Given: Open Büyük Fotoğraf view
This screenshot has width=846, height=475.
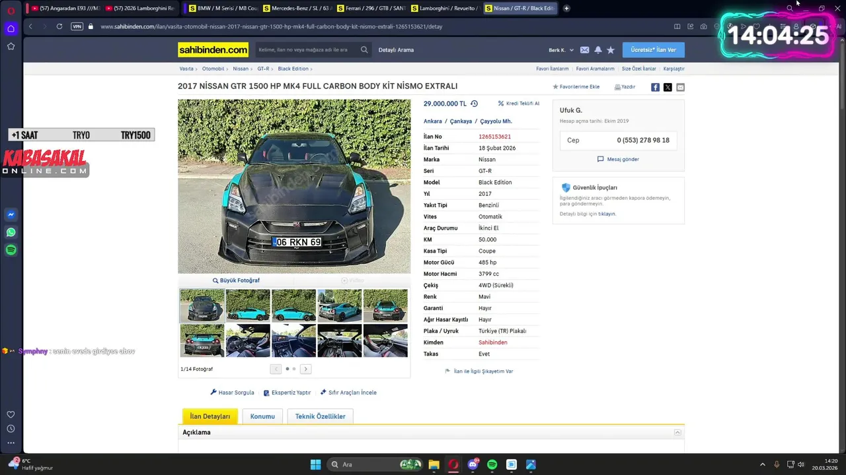Looking at the screenshot, I should pos(236,280).
